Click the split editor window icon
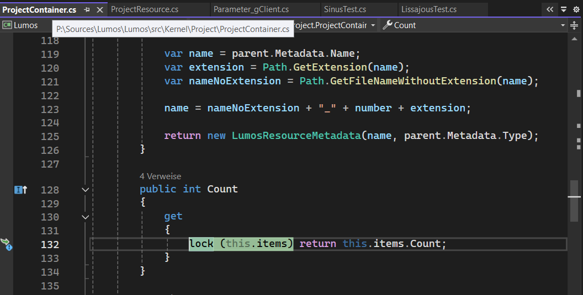 point(574,25)
